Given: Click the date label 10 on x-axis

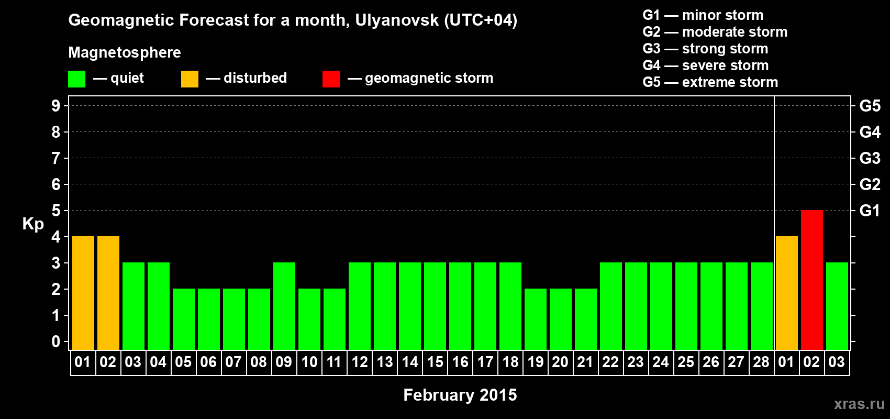Looking at the screenshot, I should [309, 362].
